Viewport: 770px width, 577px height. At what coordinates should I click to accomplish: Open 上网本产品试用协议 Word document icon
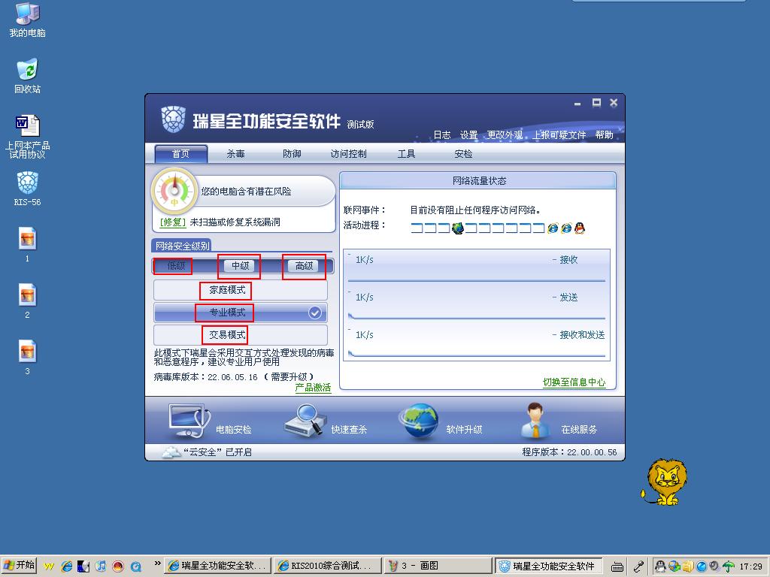[28, 137]
